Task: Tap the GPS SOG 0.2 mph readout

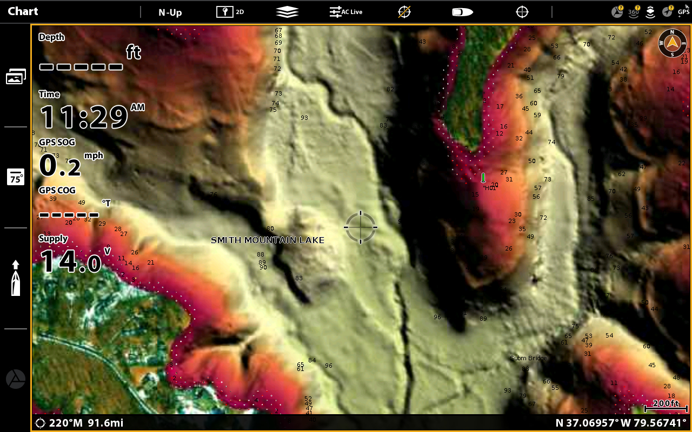Action: 71,159
